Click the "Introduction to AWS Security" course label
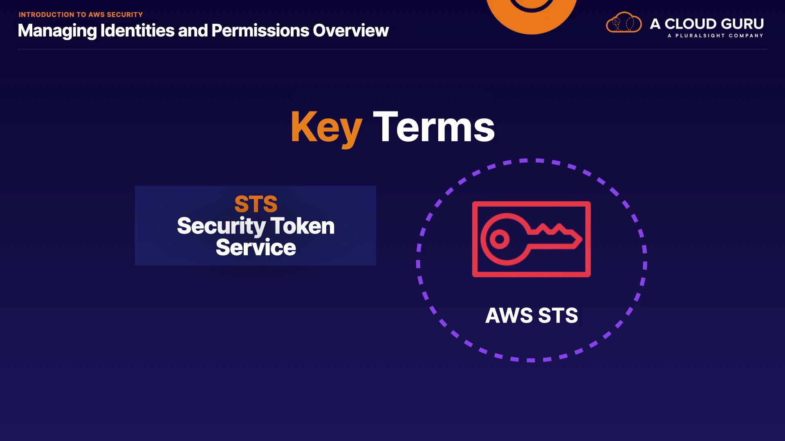785x441 pixels. [x=81, y=15]
